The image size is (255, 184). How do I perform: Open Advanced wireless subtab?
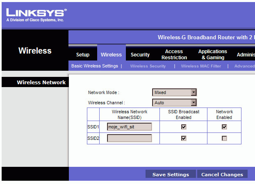(245, 66)
